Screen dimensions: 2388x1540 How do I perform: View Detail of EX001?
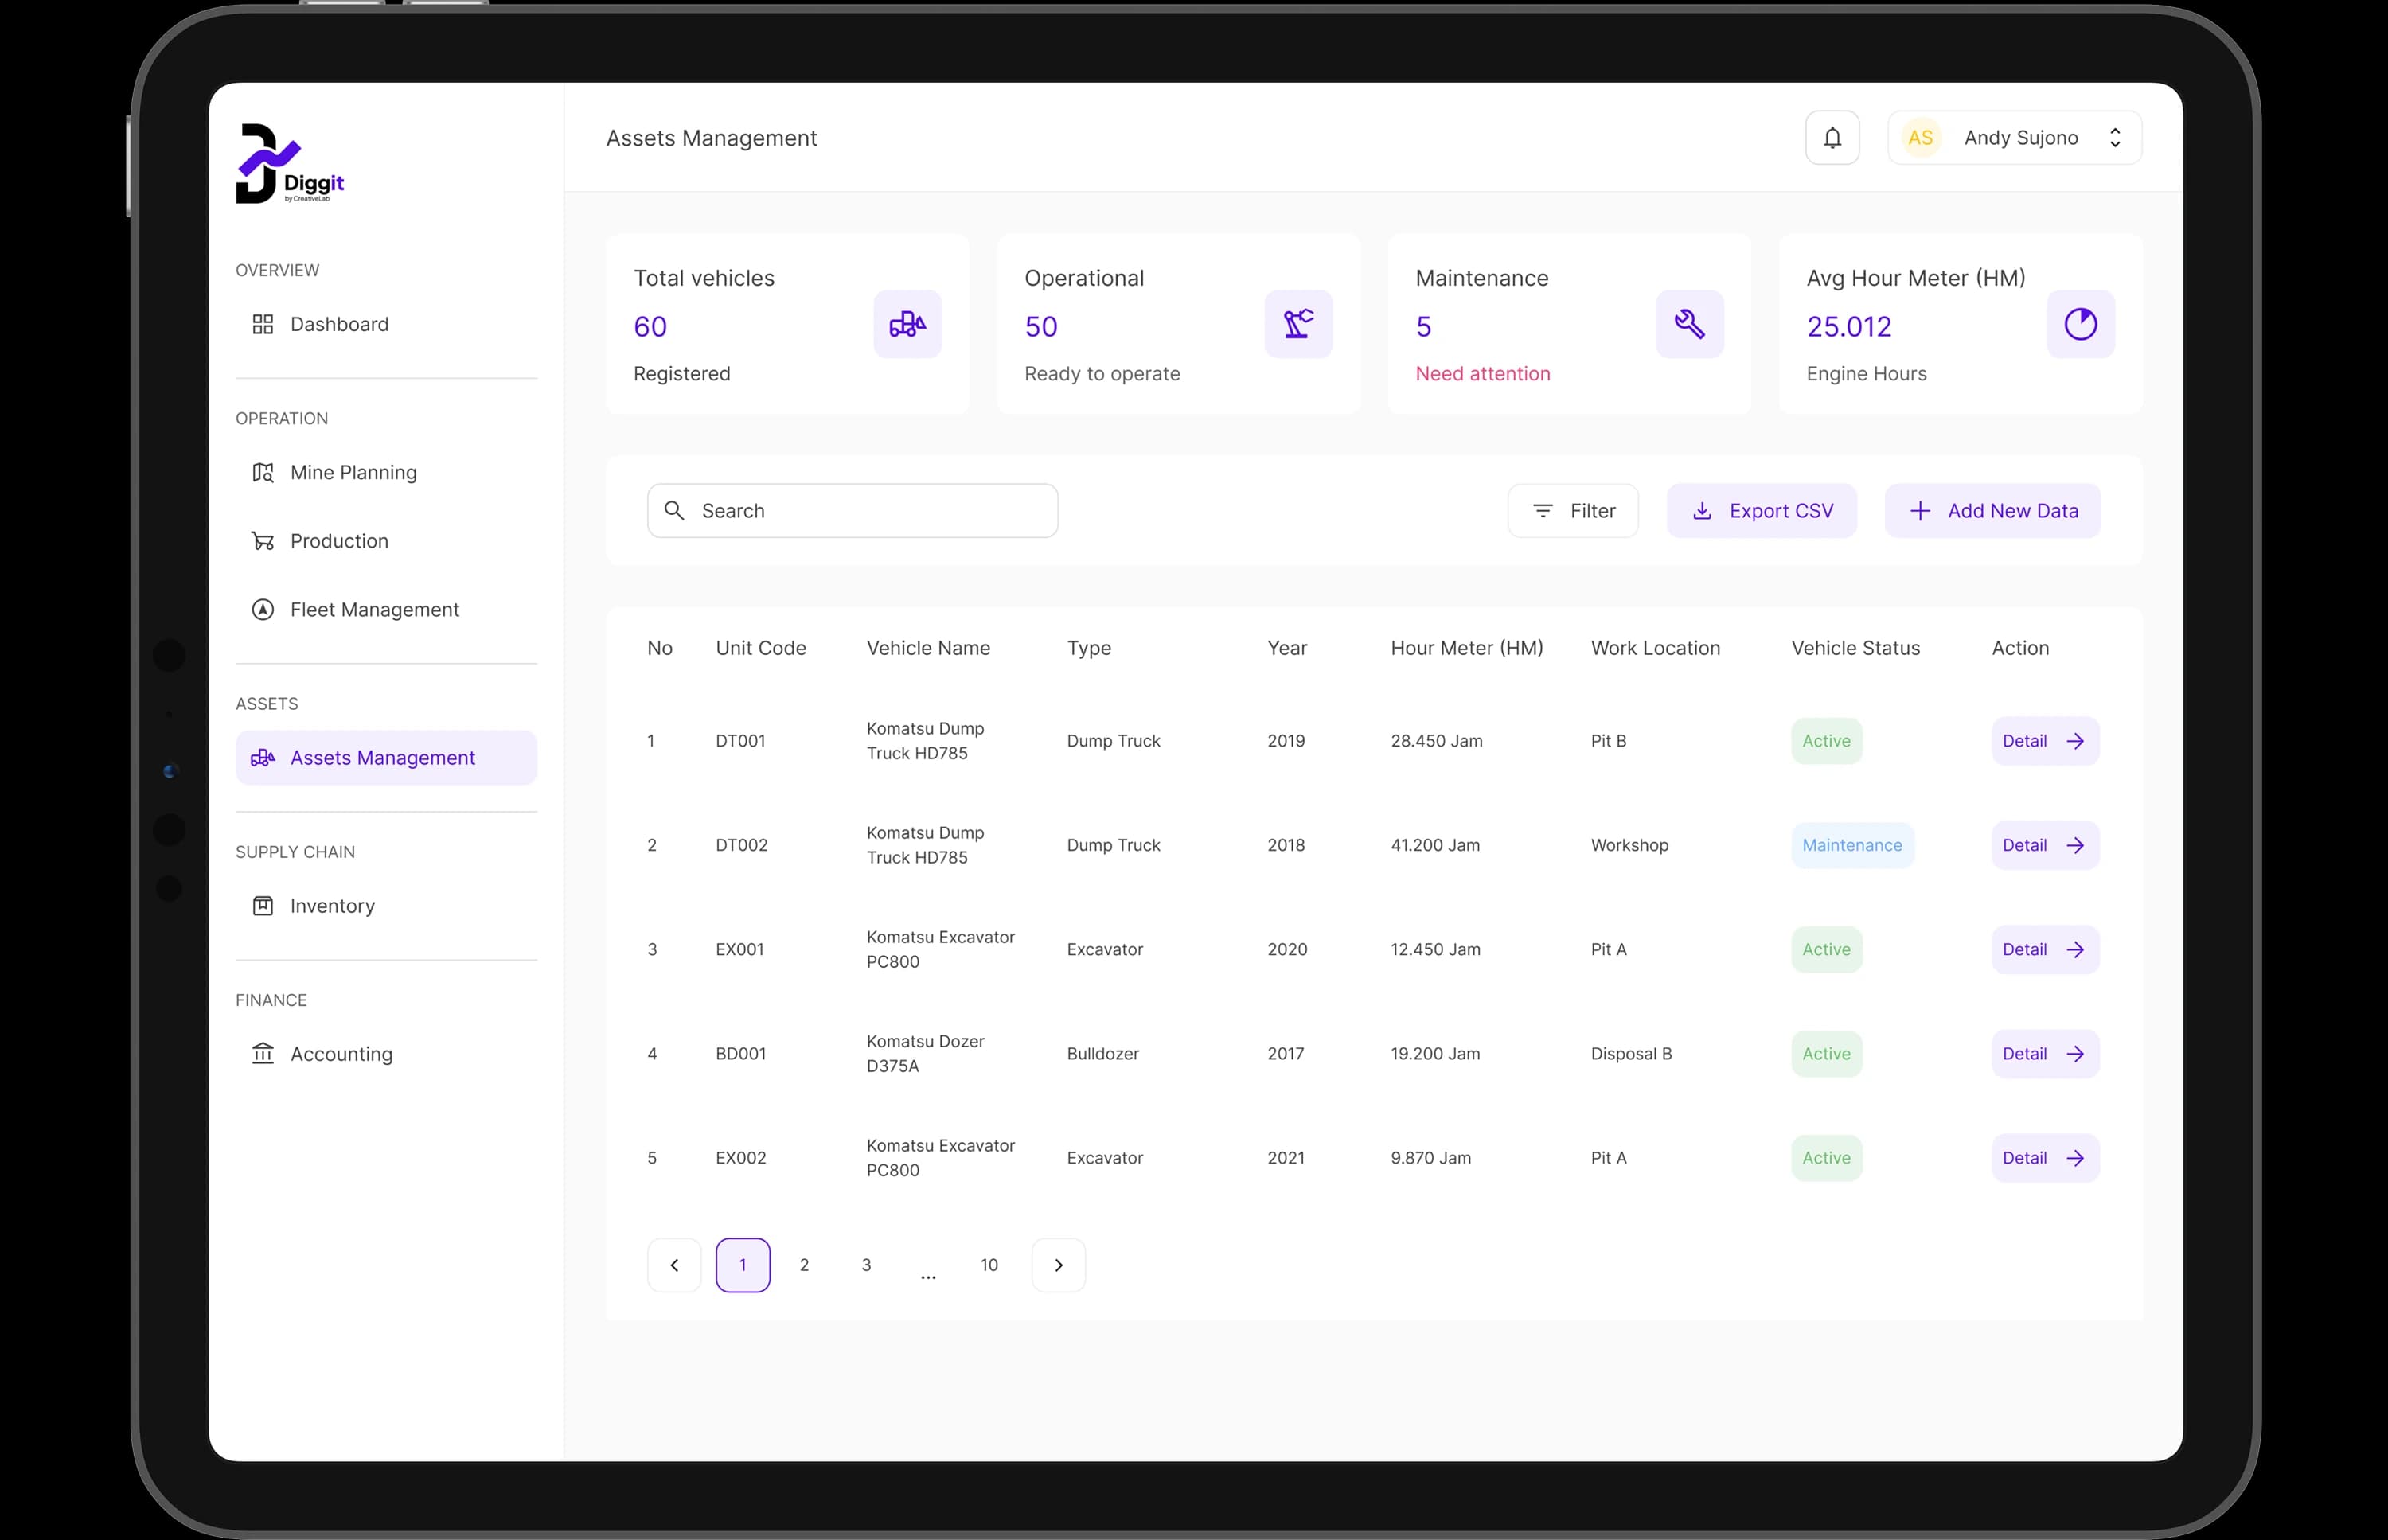(2045, 950)
